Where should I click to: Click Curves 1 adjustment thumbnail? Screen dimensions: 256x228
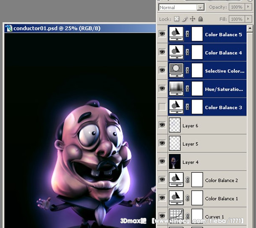(176, 216)
